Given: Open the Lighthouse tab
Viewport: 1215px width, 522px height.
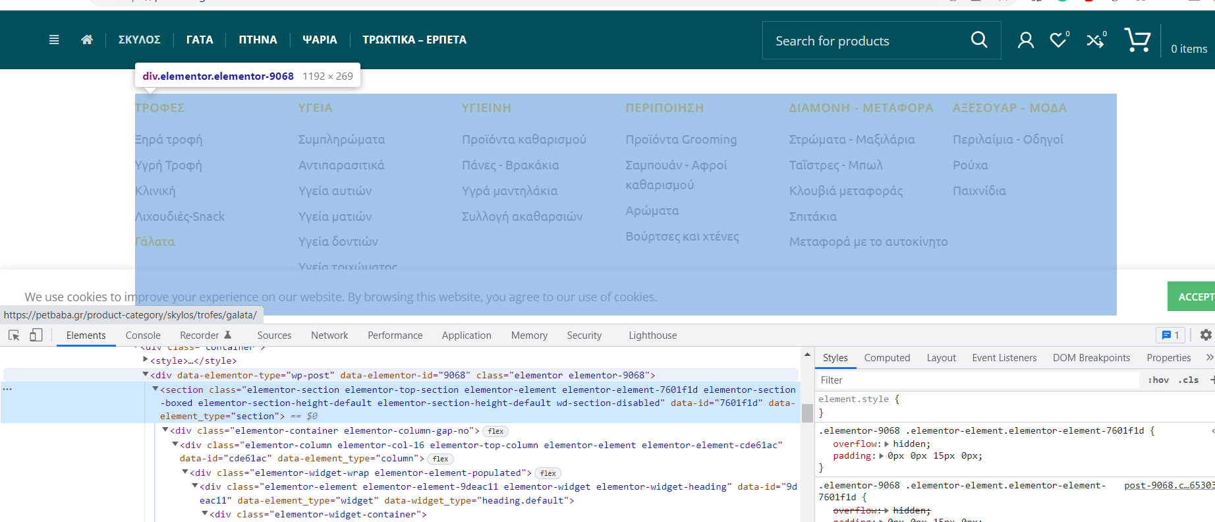Looking at the screenshot, I should coord(653,335).
